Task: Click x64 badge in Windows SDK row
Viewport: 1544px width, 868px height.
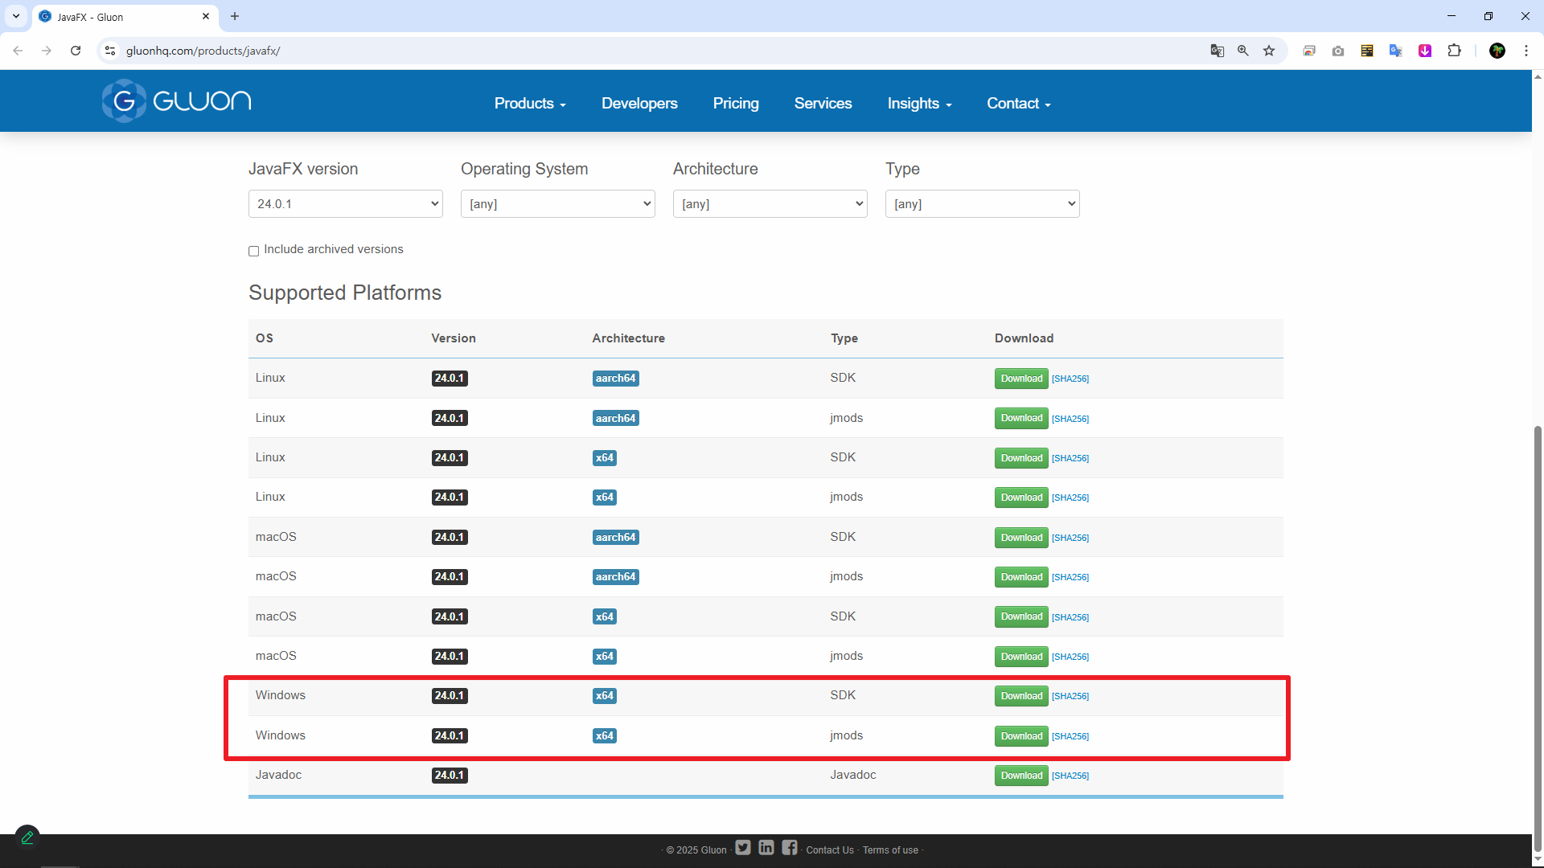Action: [x=604, y=696]
